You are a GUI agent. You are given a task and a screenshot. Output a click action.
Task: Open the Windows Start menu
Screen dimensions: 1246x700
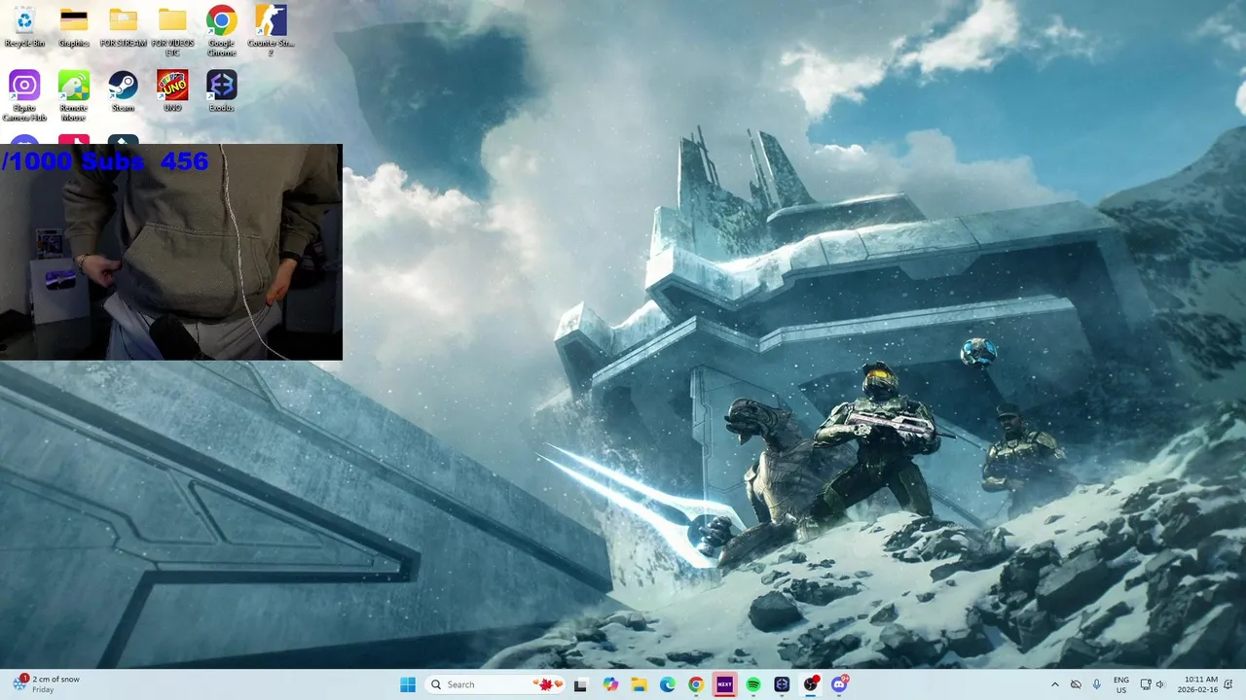[408, 684]
